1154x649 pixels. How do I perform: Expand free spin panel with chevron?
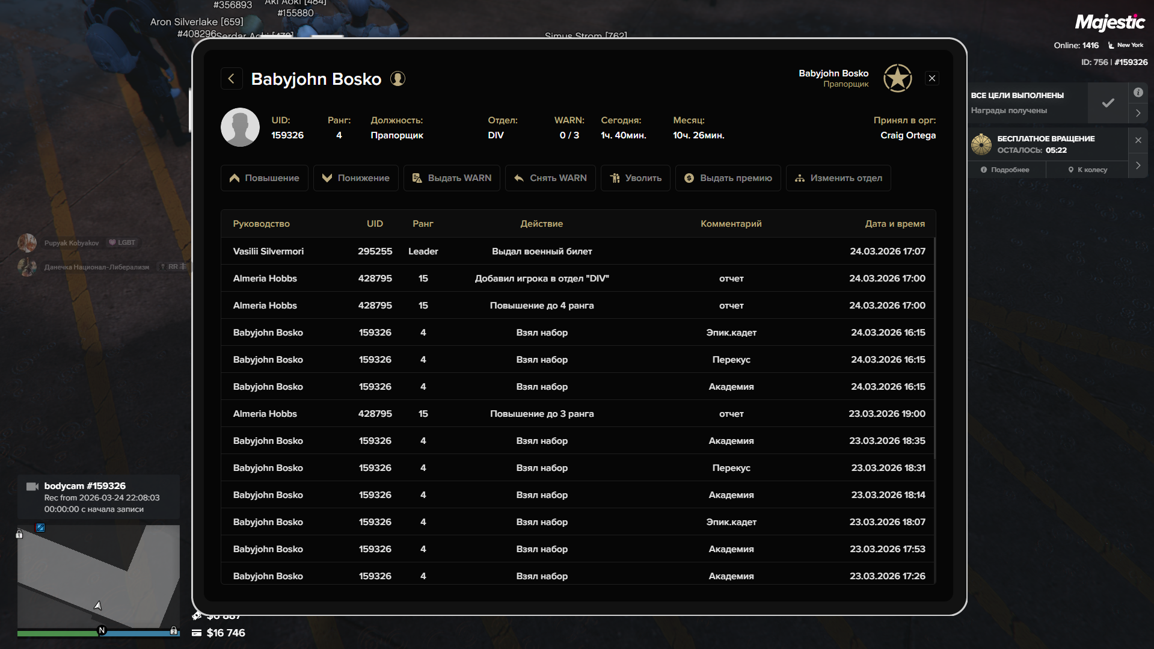click(x=1138, y=165)
